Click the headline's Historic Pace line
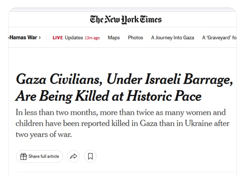 tap(108, 97)
